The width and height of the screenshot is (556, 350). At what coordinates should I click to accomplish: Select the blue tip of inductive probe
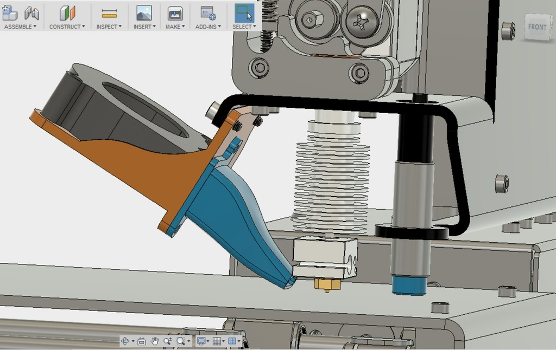point(409,286)
